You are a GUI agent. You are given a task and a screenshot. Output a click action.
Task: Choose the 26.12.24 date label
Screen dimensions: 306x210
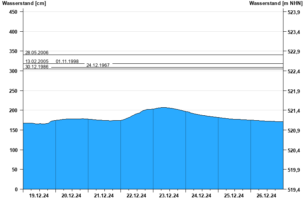coord(267,196)
